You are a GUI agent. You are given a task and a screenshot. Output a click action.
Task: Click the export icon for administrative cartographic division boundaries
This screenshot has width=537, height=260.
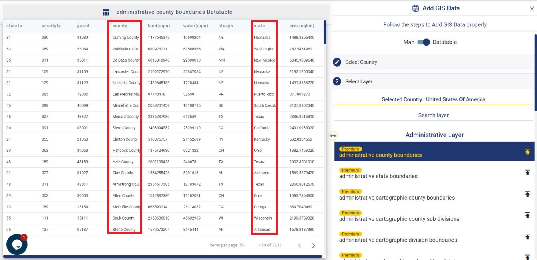pos(527,236)
